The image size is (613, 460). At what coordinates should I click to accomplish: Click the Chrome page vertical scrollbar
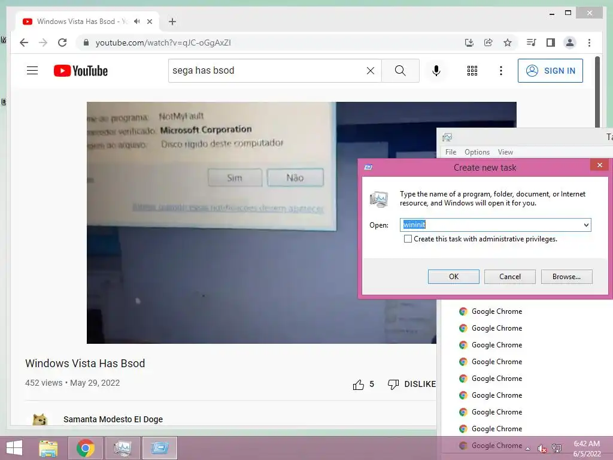click(x=597, y=92)
